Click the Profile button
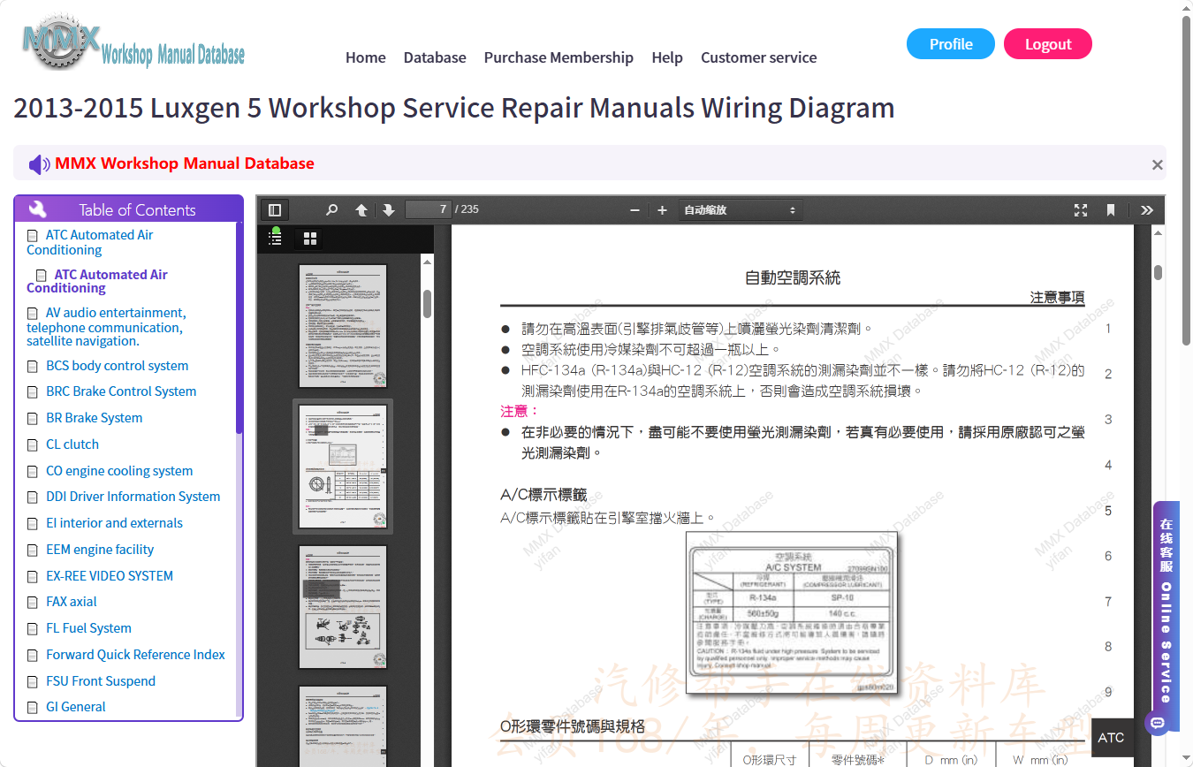 (x=951, y=44)
